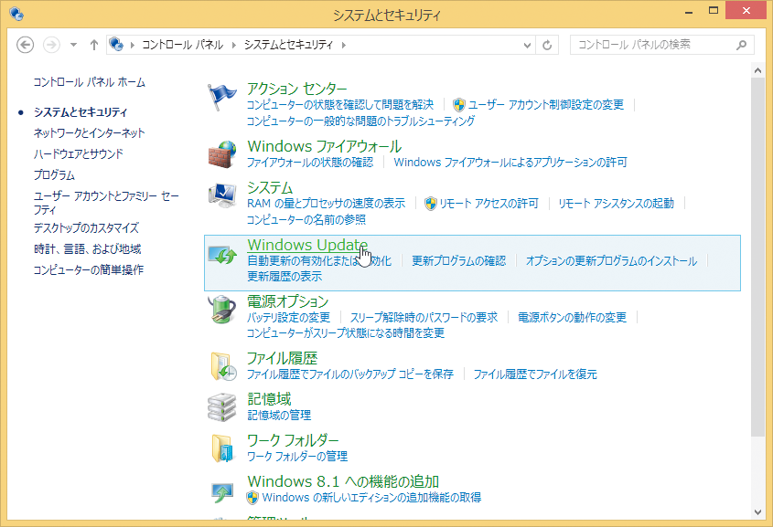Screen dimensions: 773x527
Task: Click the System monitor icon
Action: tap(222, 195)
